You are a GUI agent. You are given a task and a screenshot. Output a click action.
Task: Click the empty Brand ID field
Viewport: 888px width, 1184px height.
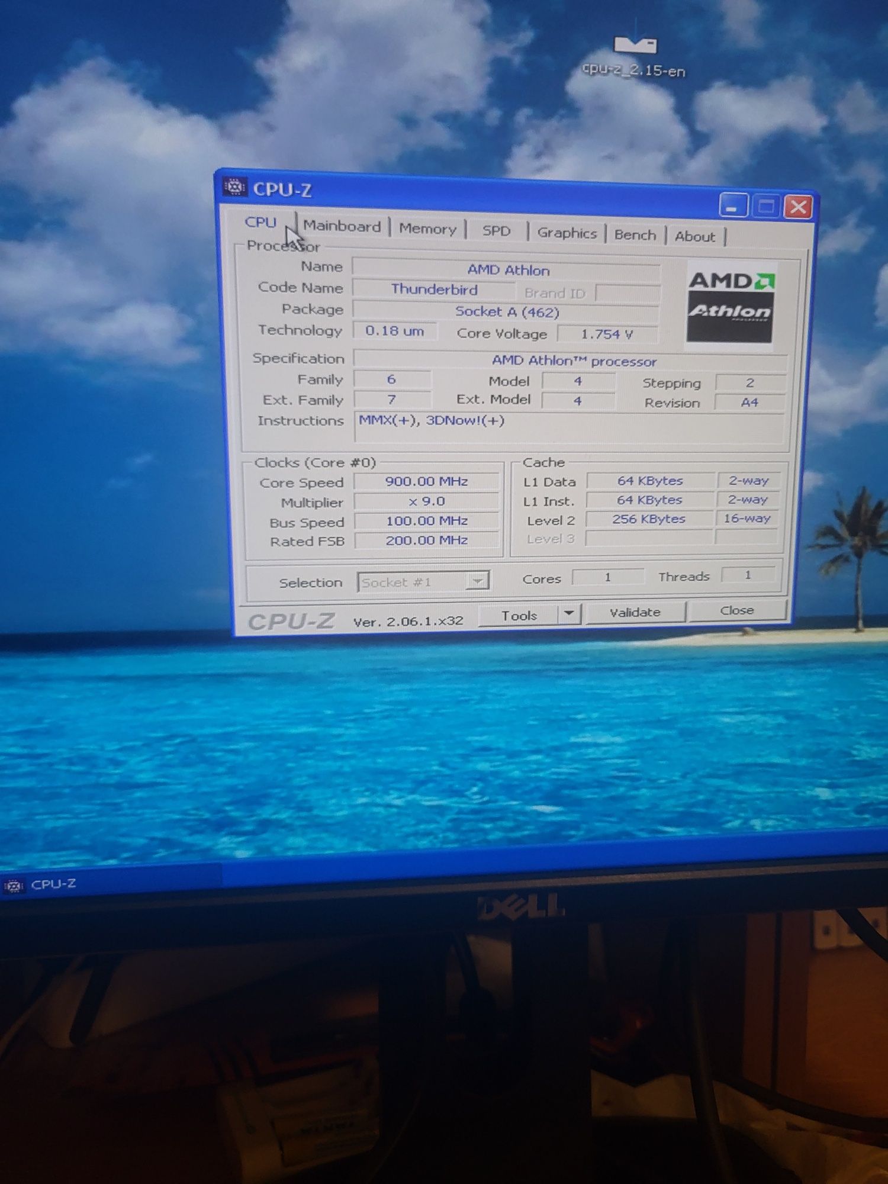tap(628, 294)
